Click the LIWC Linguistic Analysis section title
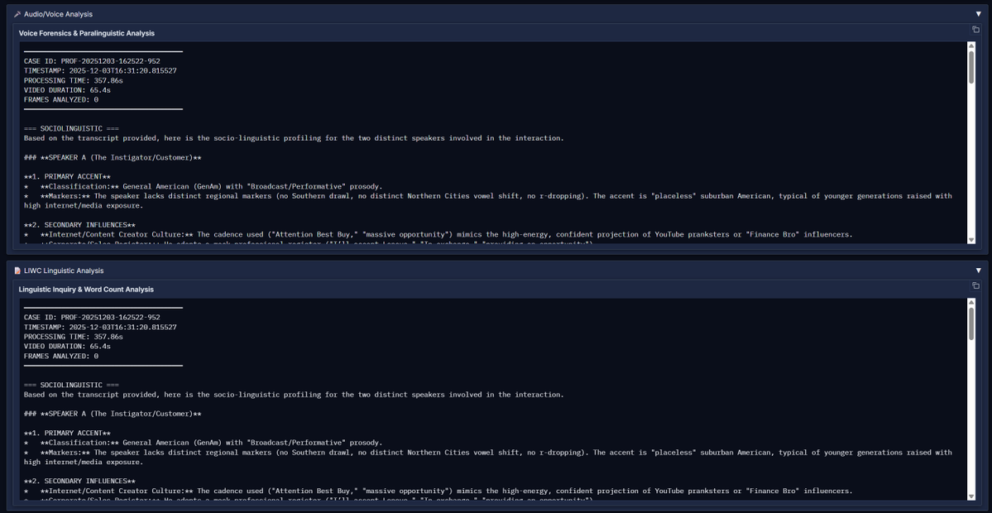The image size is (992, 513). (63, 271)
